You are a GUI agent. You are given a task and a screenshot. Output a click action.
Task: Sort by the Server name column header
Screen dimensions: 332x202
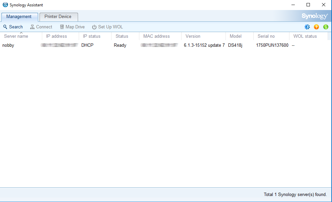(21, 36)
